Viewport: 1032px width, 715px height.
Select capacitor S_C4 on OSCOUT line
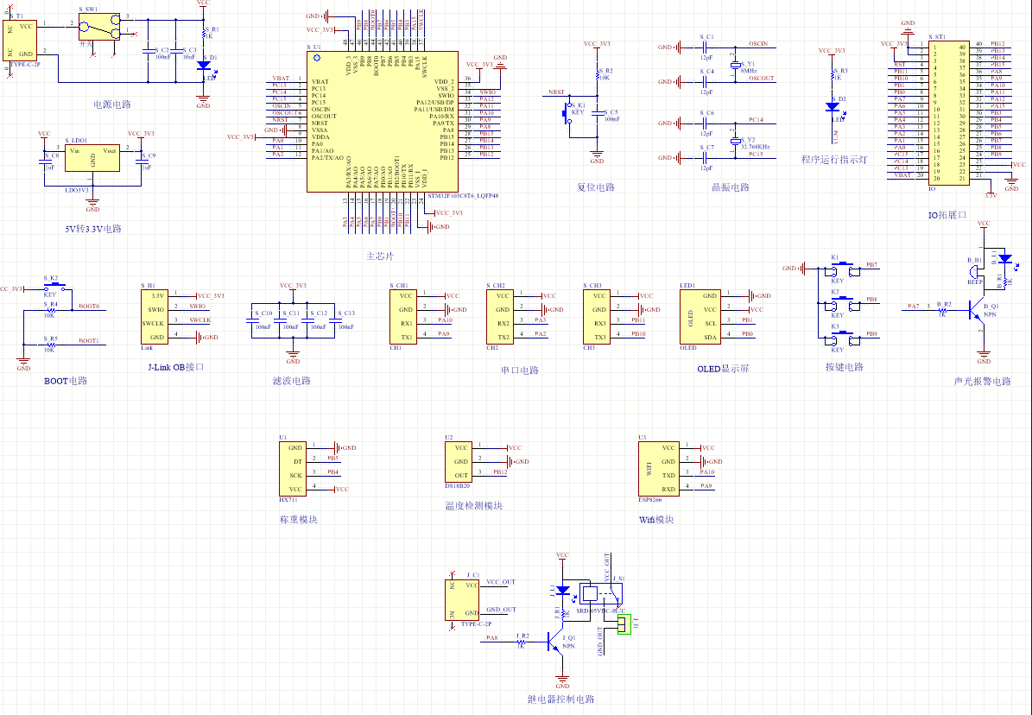click(705, 82)
